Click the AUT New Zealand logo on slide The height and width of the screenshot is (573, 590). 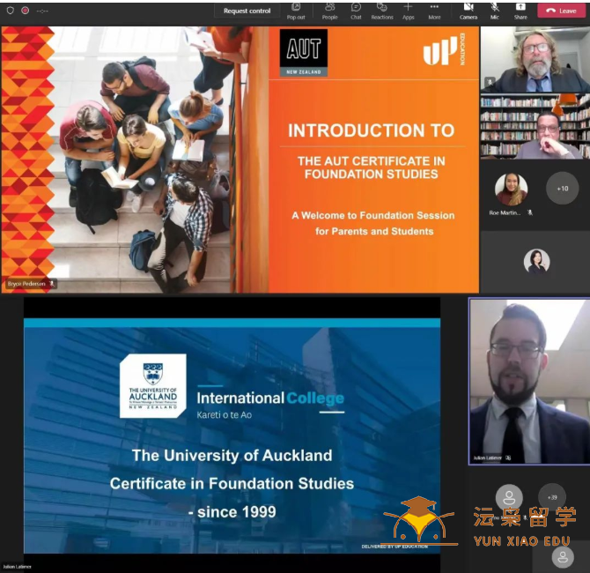pos(303,53)
